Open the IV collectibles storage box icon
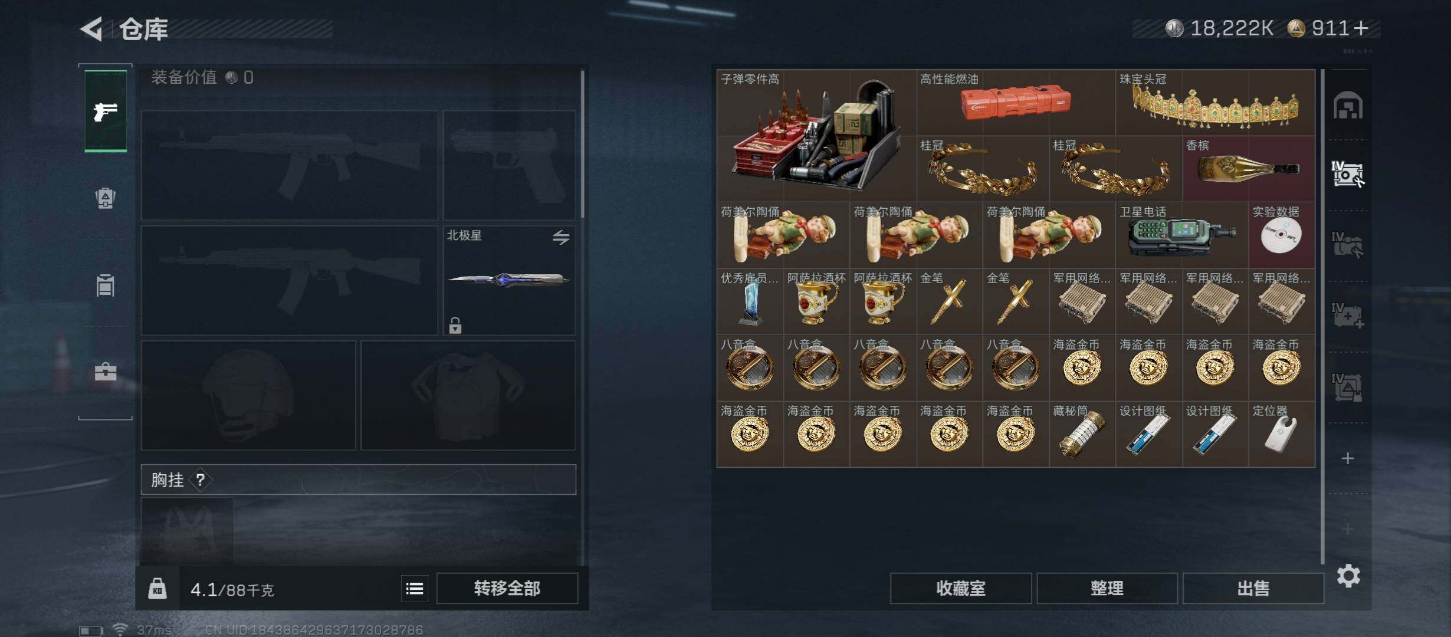Screen dimensions: 1451x637 [1348, 175]
